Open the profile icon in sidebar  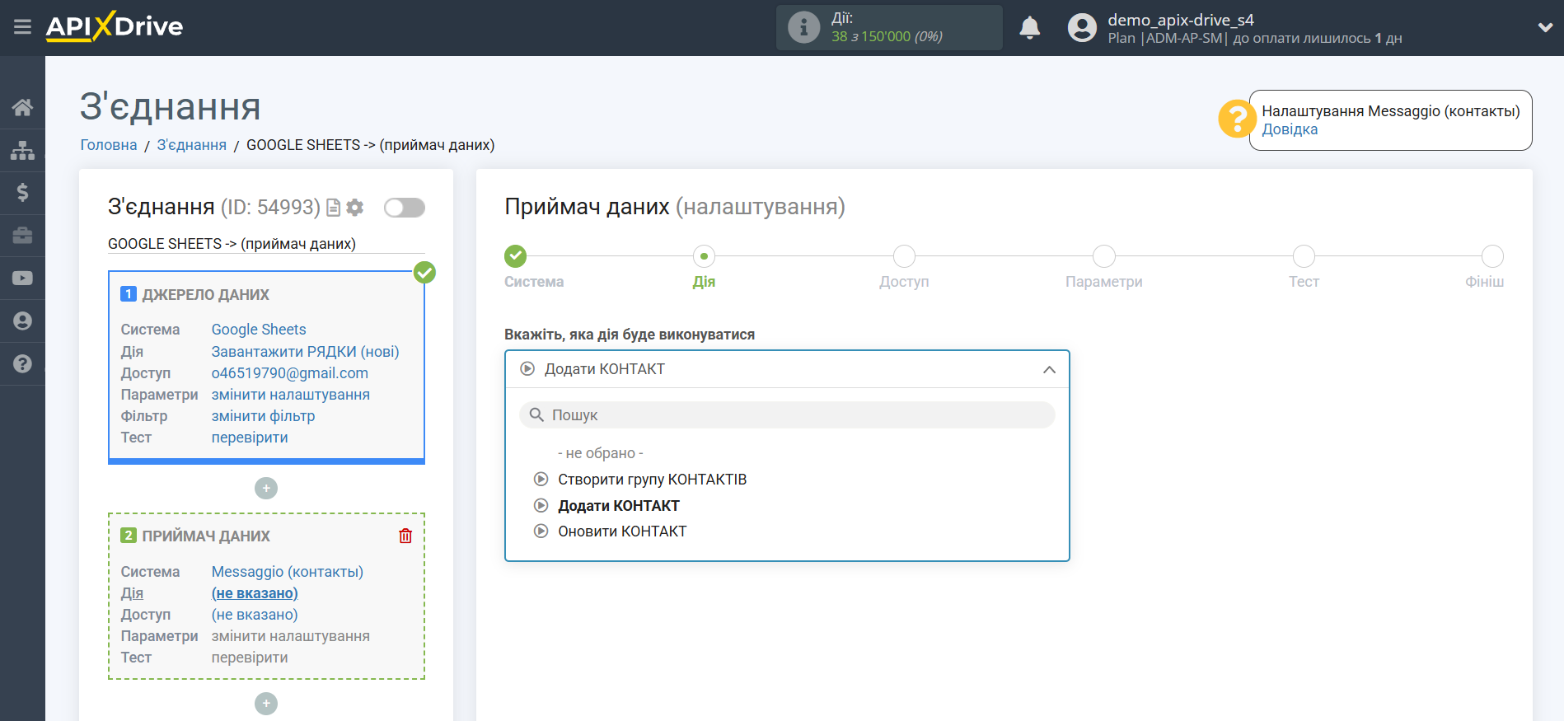22,321
